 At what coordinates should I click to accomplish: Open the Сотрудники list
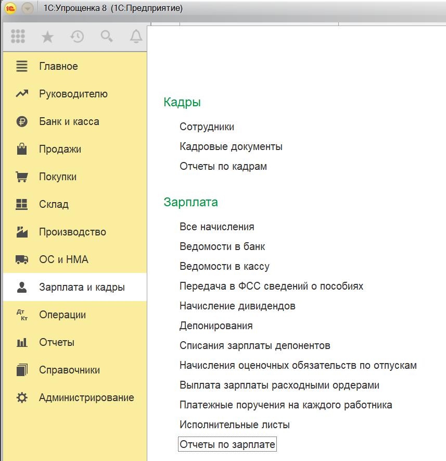pyautogui.click(x=207, y=127)
